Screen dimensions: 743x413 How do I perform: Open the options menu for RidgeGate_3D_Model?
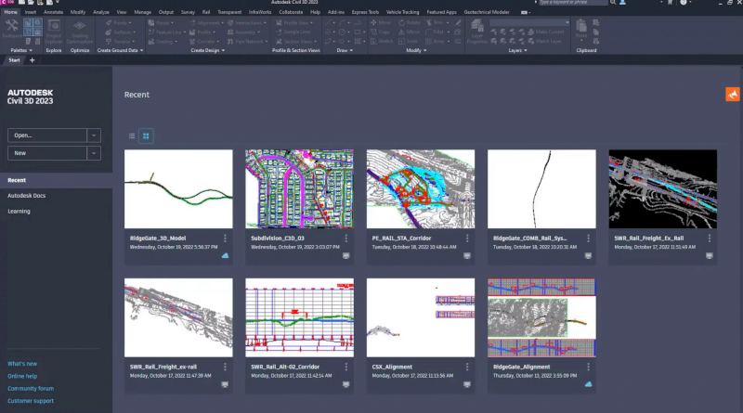point(225,239)
